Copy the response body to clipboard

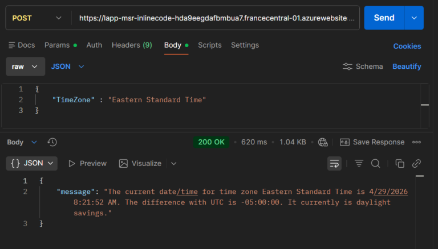400,164
